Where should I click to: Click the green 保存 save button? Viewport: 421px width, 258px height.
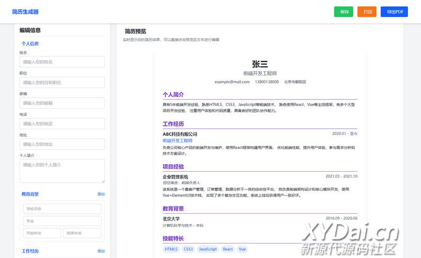click(x=344, y=12)
